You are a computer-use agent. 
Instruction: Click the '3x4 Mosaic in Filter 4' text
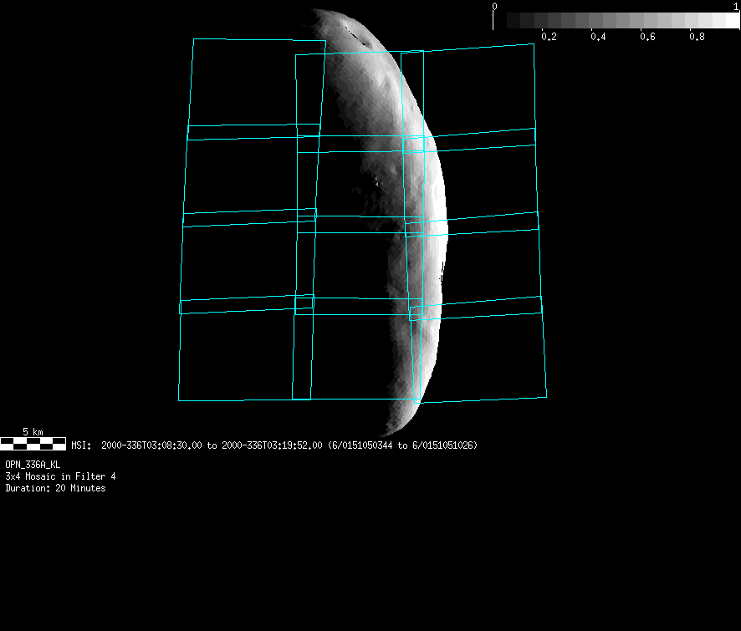60,476
